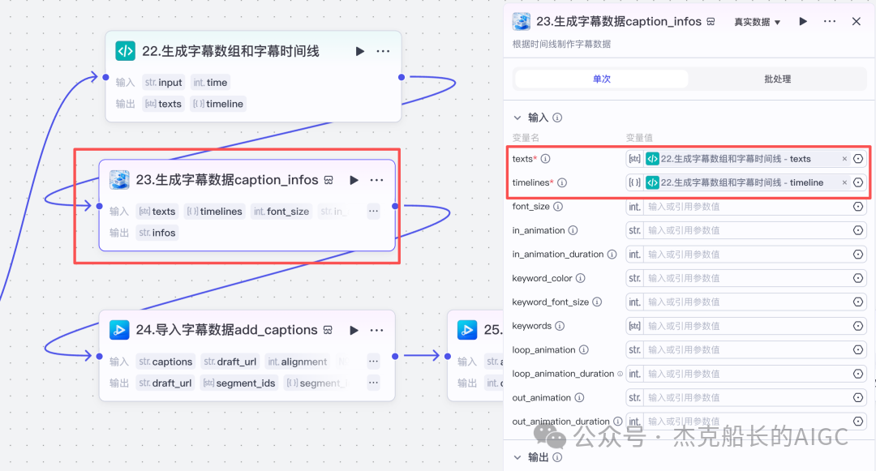Expand hidden output parameters of node 24
The image size is (876, 471).
click(x=373, y=383)
